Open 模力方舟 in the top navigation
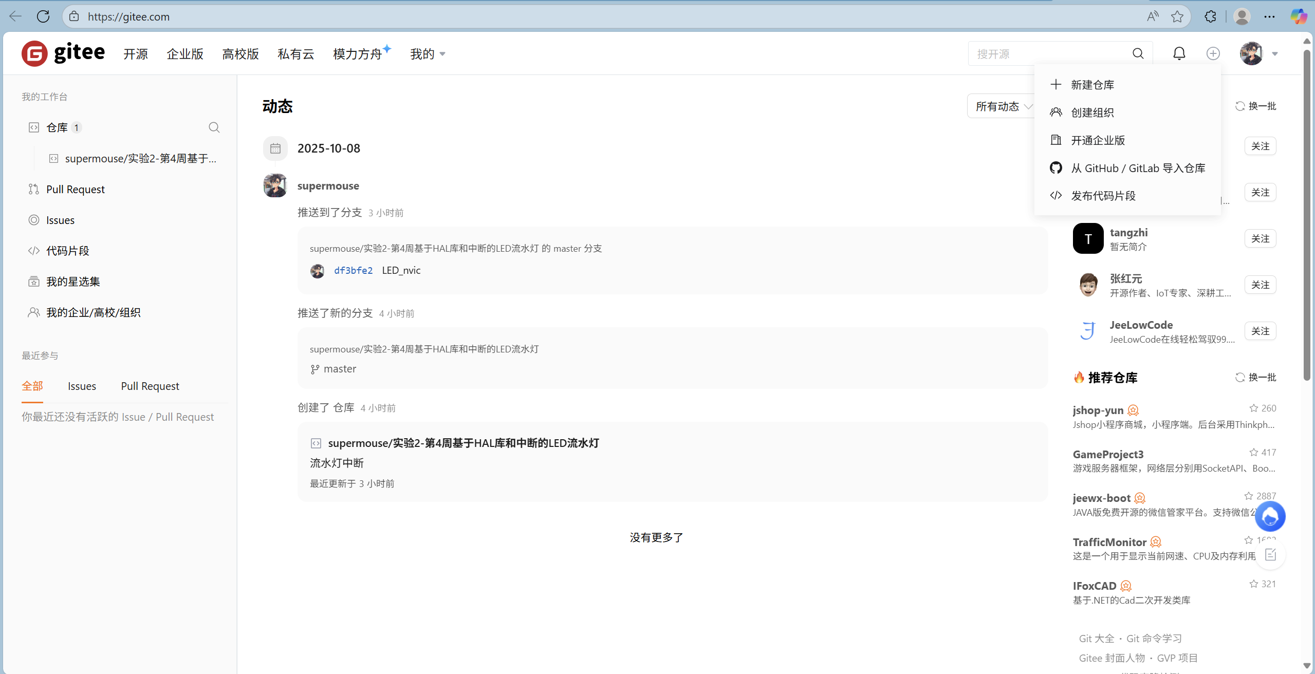Screen dimensions: 1315x674 coord(358,54)
